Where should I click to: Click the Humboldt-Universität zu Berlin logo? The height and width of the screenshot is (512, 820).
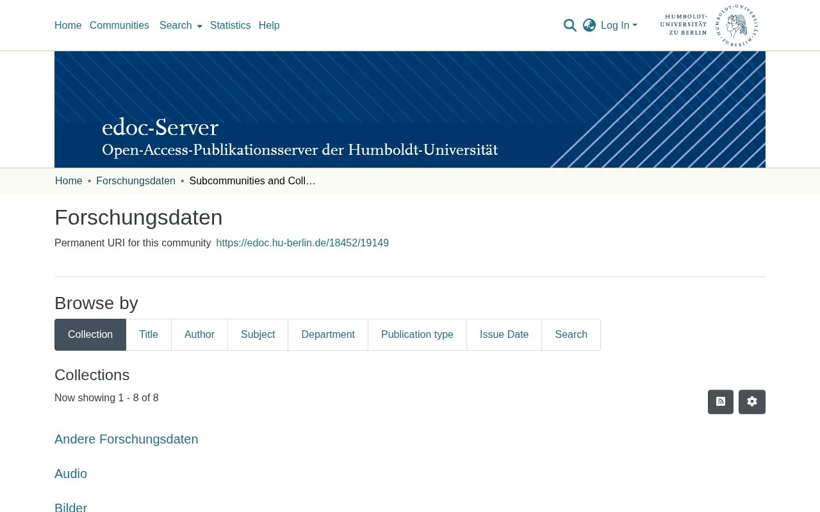pyautogui.click(x=709, y=26)
